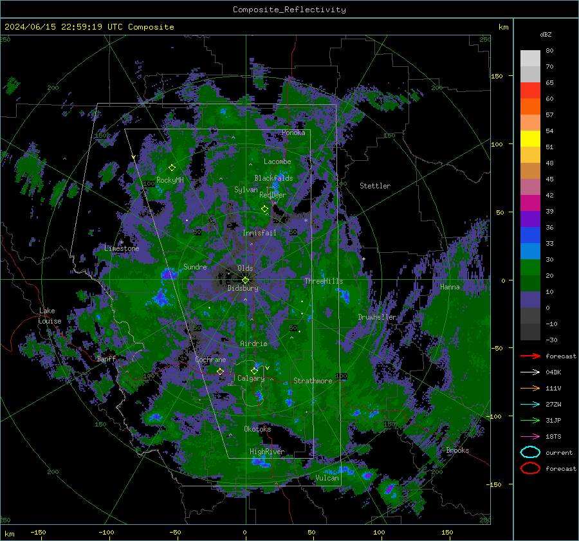Image resolution: width=579 pixels, height=541 pixels.
Task: Click the green 31JP arrow icon
Action: (530, 420)
